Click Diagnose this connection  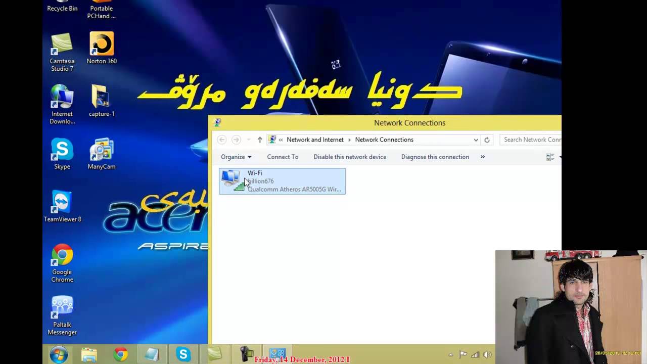(435, 157)
